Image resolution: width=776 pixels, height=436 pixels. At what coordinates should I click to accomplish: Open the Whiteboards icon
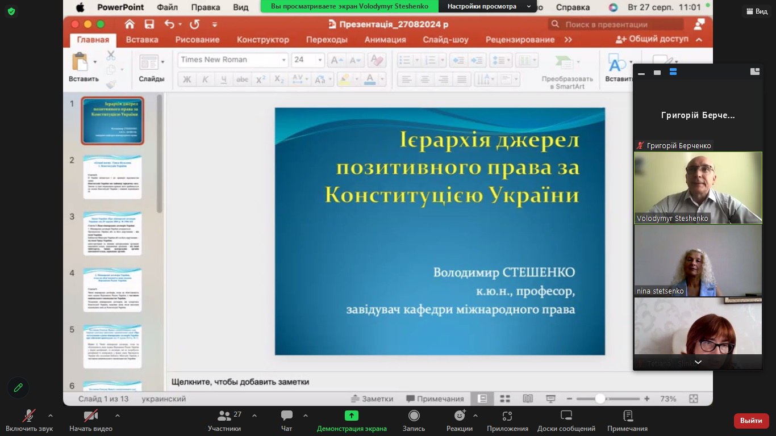point(566,416)
